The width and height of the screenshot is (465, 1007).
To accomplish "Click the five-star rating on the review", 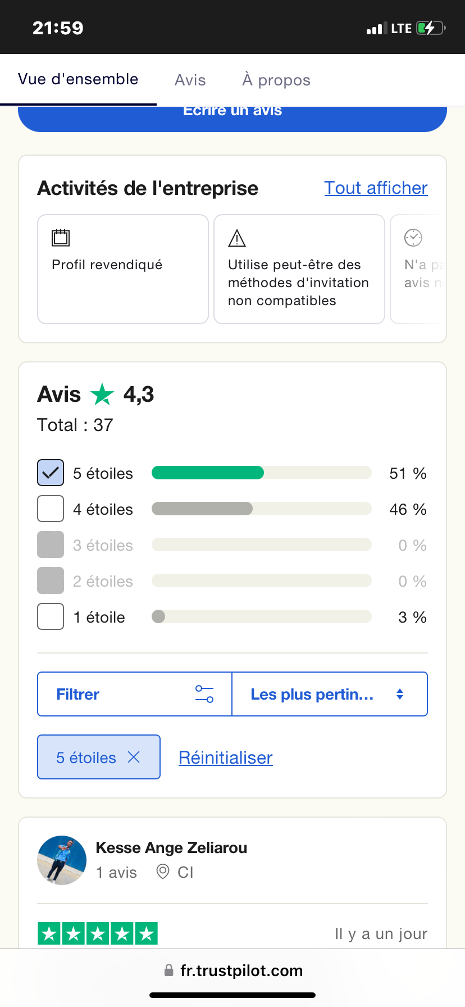I will (x=98, y=933).
